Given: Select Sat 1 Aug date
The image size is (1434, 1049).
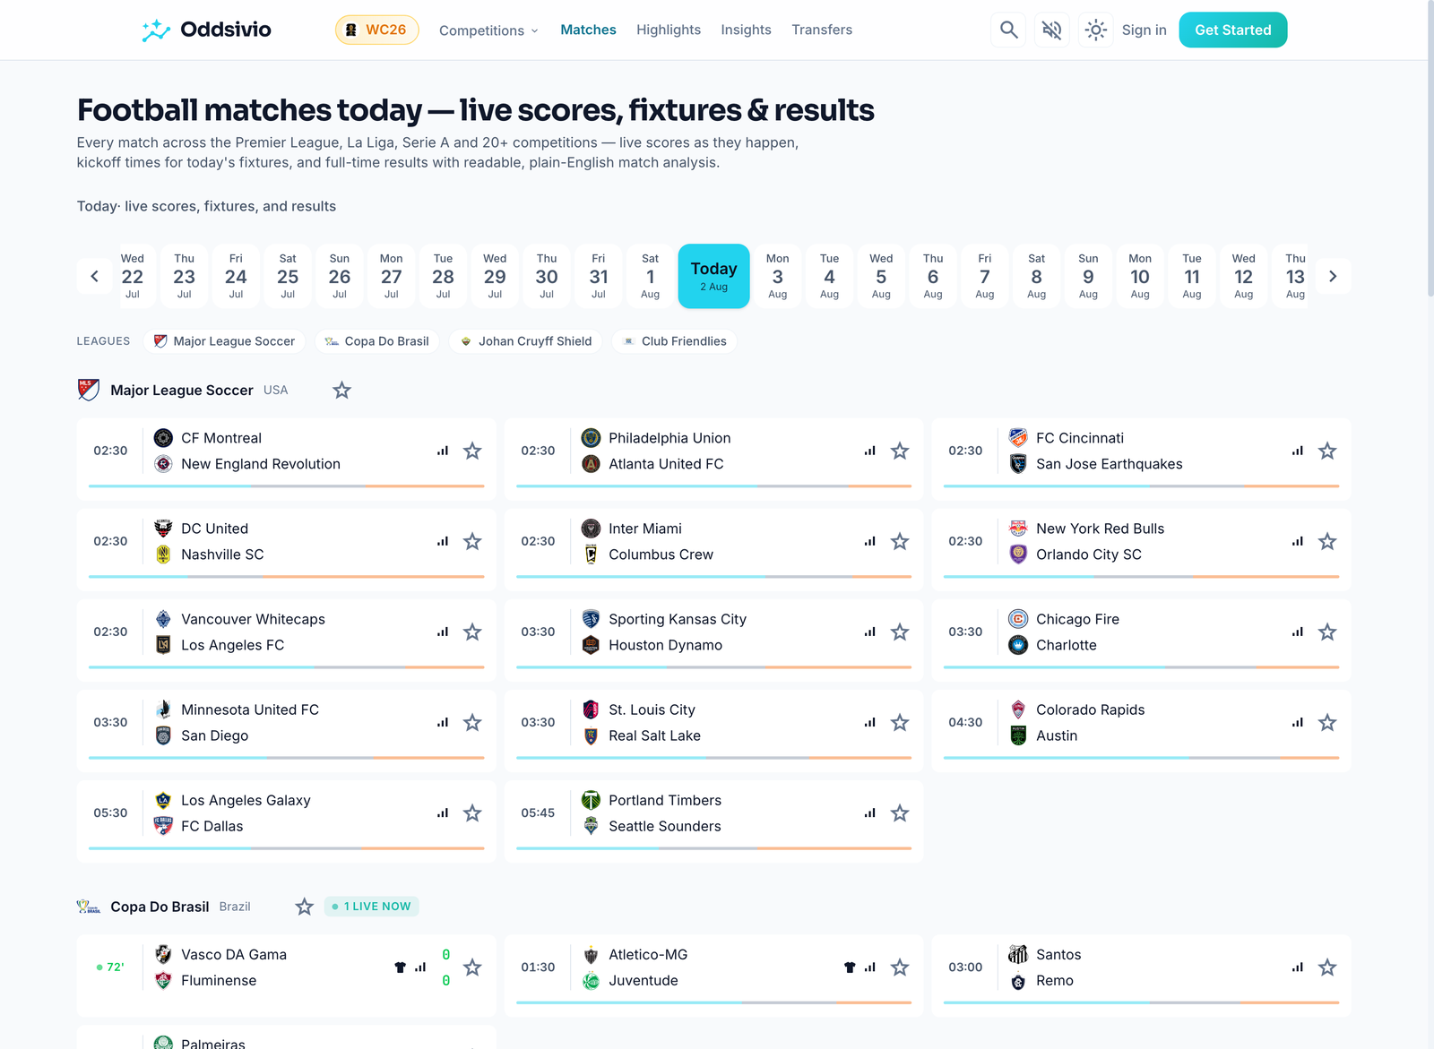Looking at the screenshot, I should pyautogui.click(x=650, y=276).
